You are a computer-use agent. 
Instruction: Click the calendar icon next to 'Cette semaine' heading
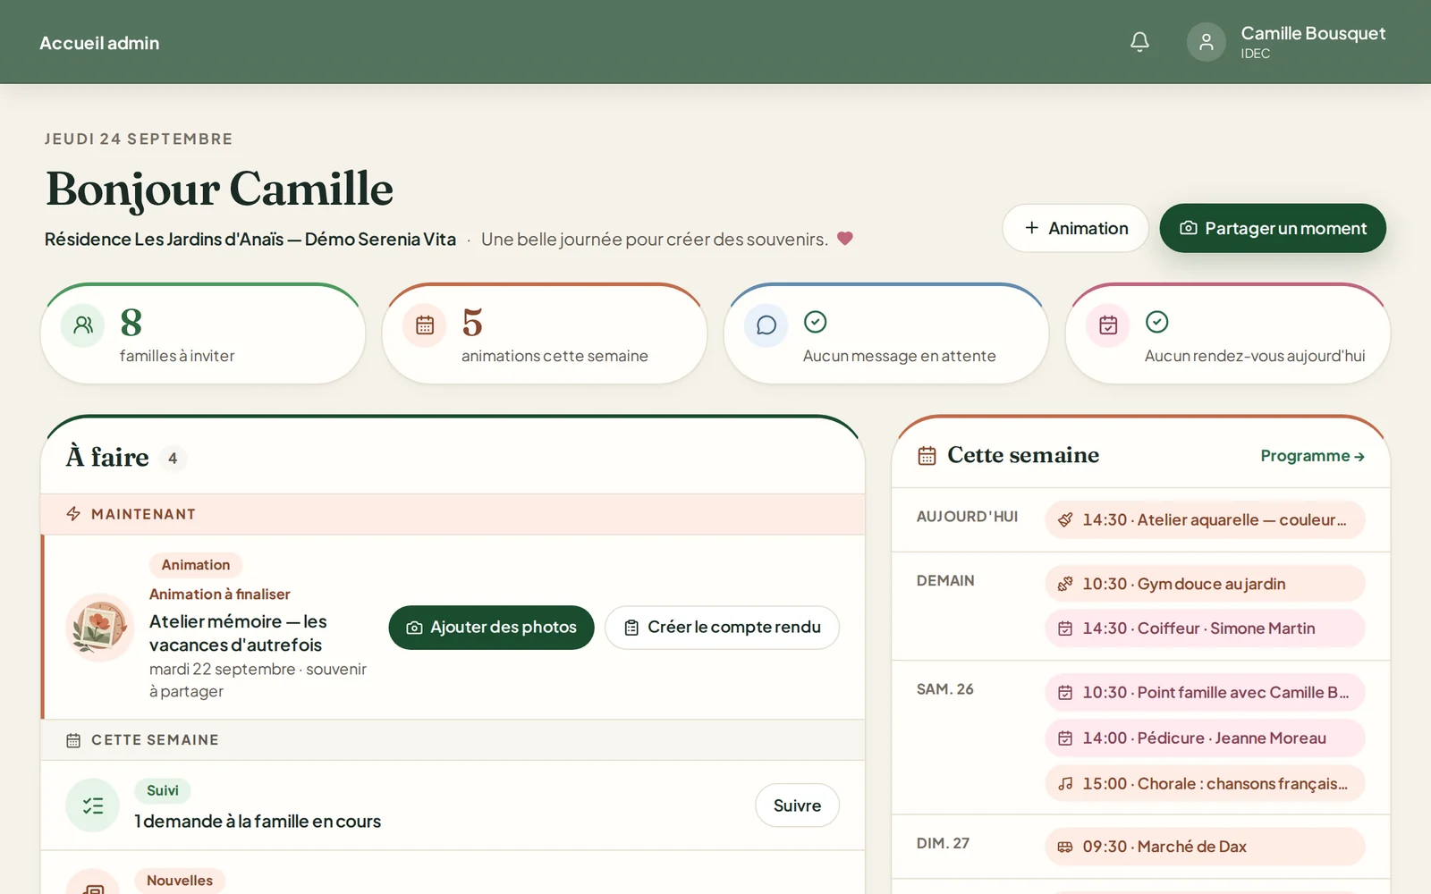927,456
